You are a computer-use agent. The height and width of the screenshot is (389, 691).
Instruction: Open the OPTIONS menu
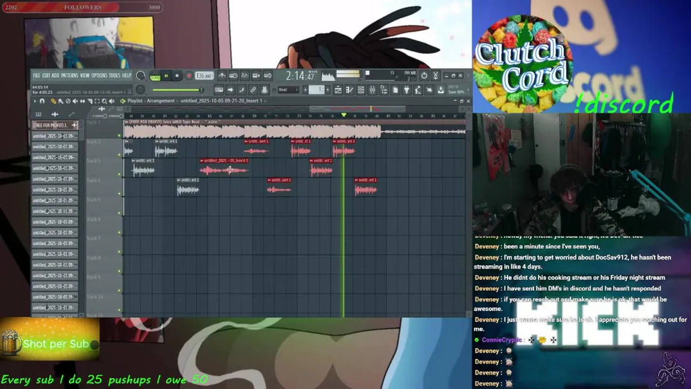click(99, 76)
